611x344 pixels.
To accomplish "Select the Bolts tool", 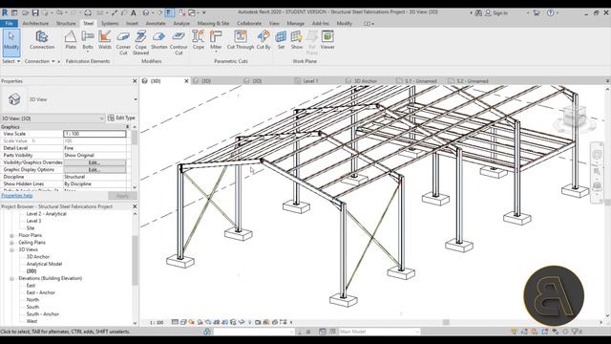I will pyautogui.click(x=88, y=40).
